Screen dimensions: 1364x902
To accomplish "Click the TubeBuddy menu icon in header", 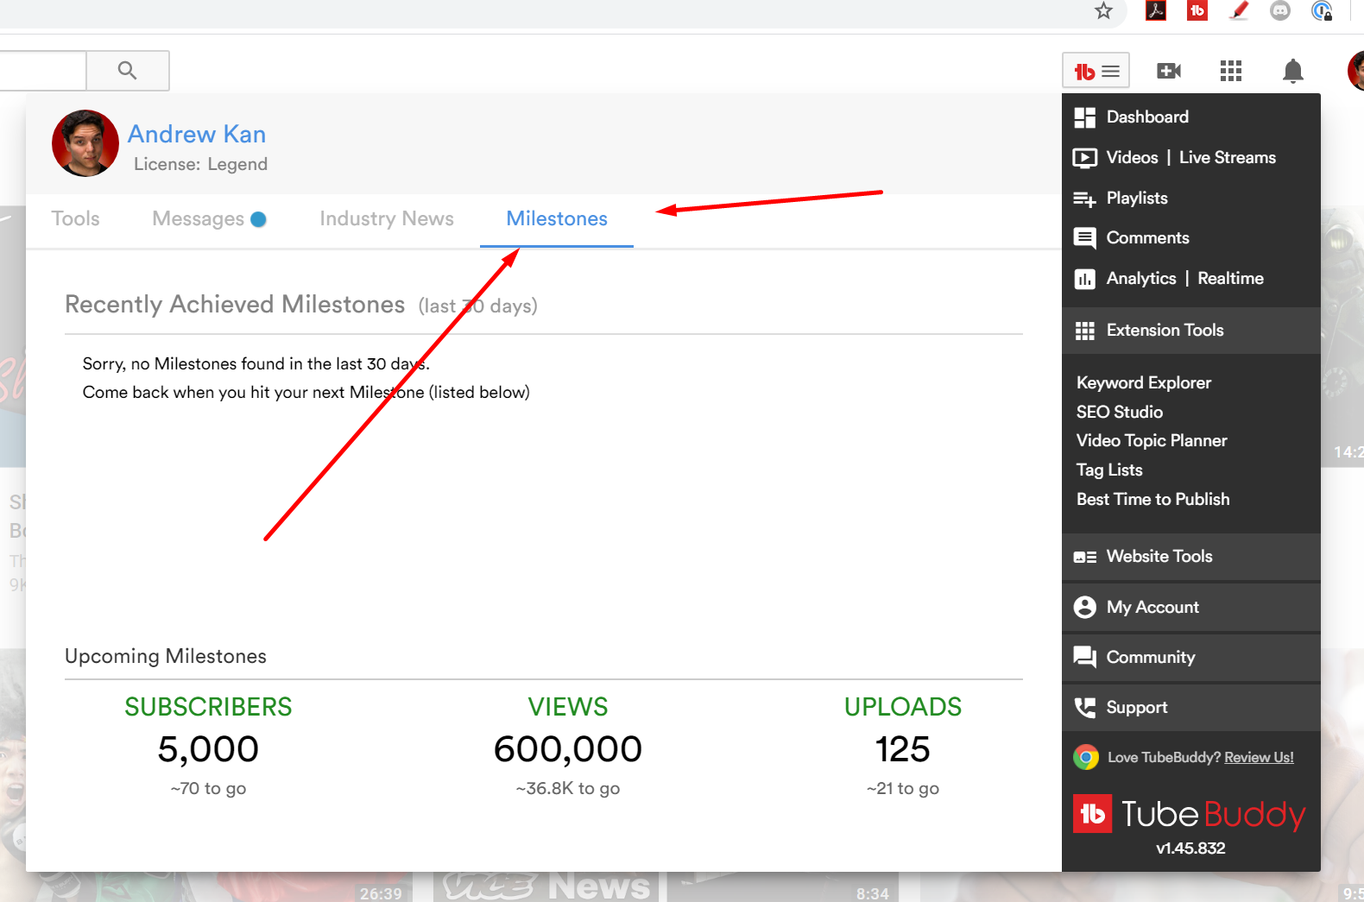I will pos(1096,71).
